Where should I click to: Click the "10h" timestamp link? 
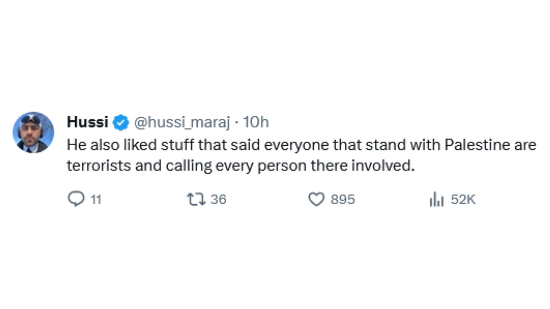tap(256, 122)
